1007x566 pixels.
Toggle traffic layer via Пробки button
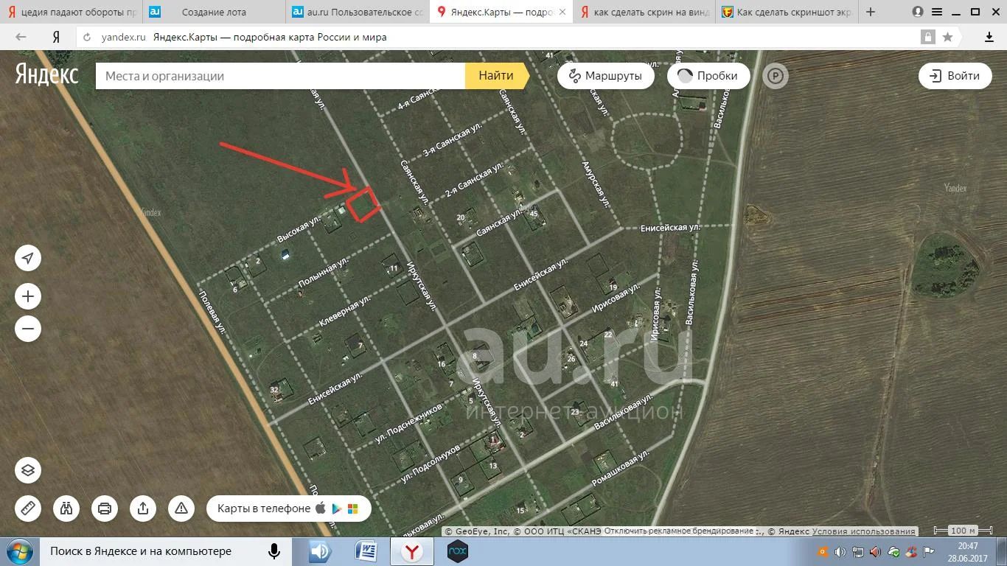708,76
